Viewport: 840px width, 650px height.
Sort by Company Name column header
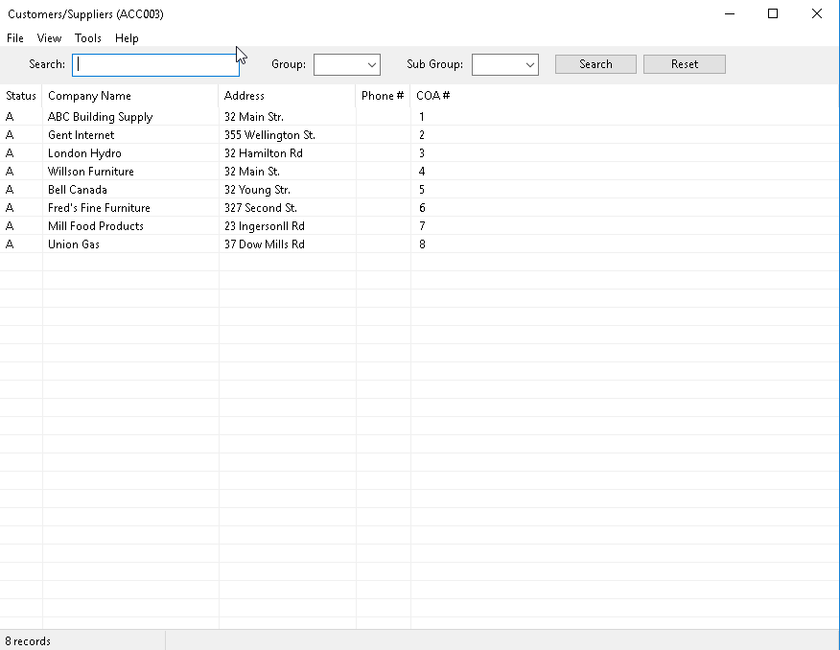pos(130,96)
